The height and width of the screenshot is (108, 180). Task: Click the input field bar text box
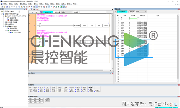[70, 76]
